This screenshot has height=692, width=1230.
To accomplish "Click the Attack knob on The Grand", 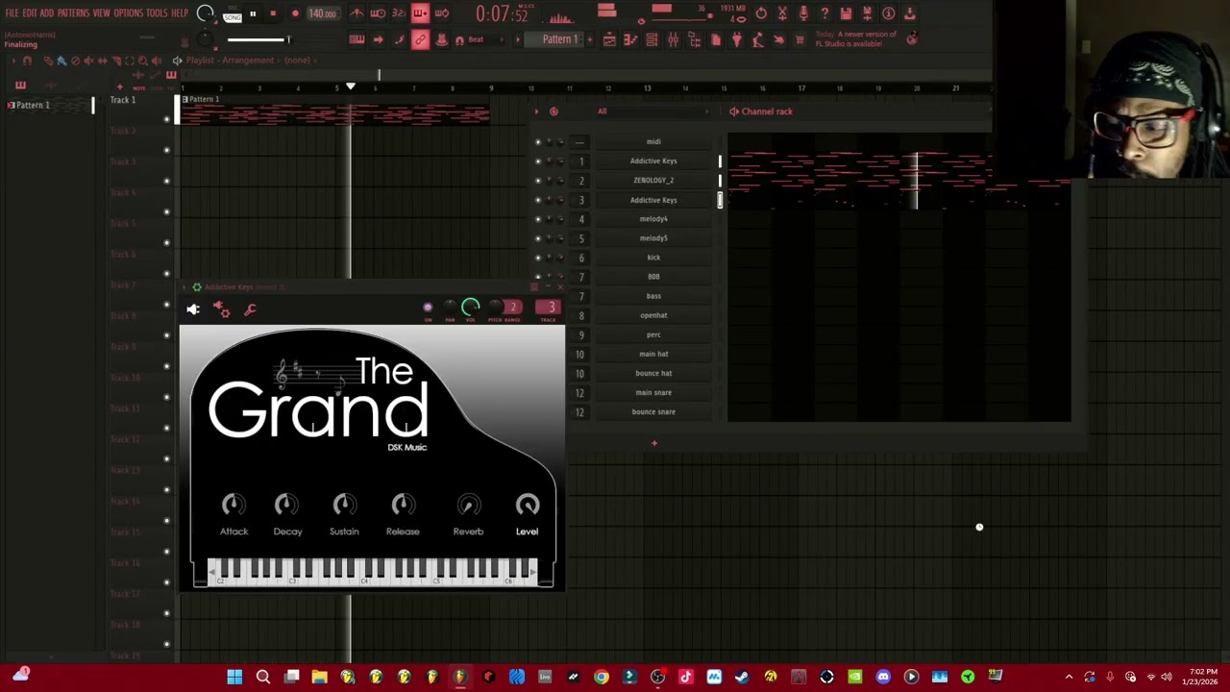I will (x=234, y=505).
